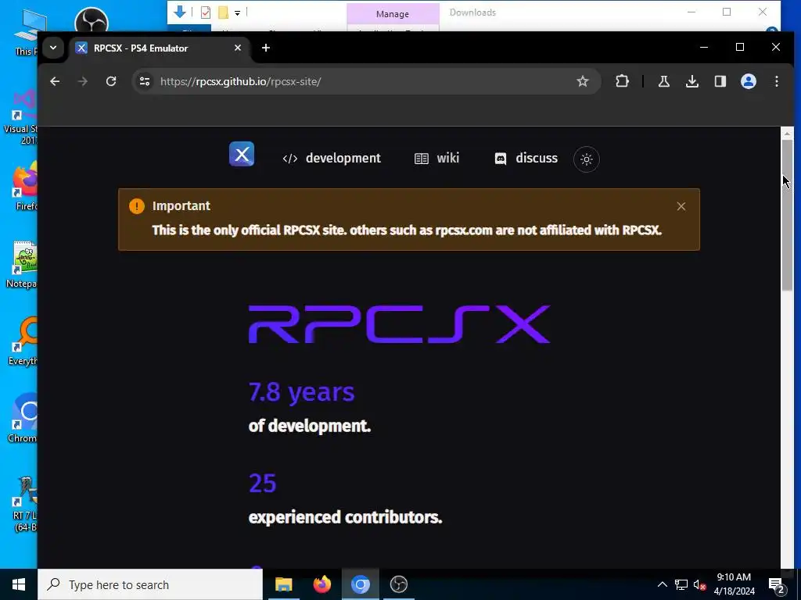Viewport: 801px width, 600px height.
Task: Expand the quick access toolbar dropdown in the Downloads window
Action: [x=238, y=12]
